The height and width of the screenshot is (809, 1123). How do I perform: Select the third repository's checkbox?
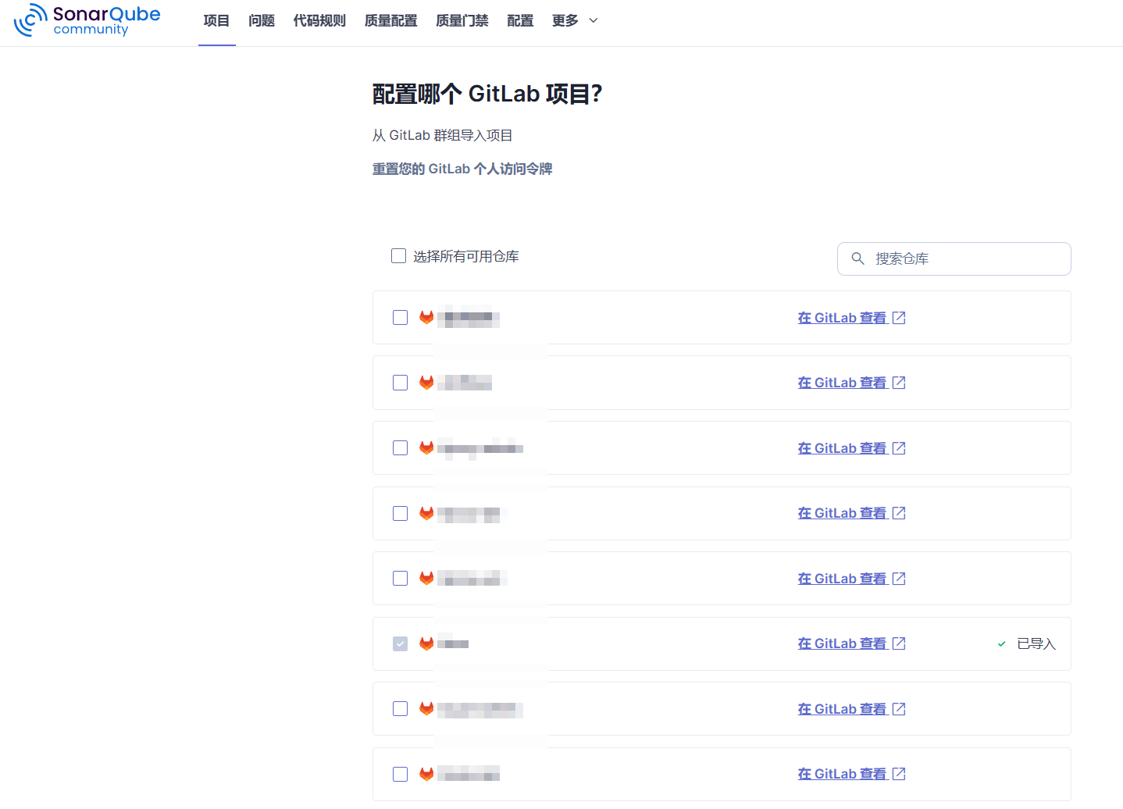400,447
